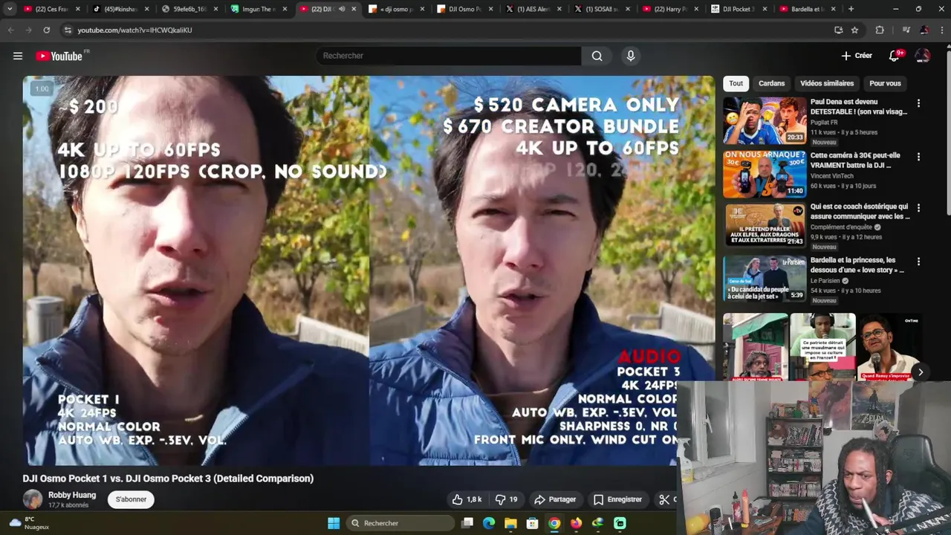
Task: Click the Partager share button
Action: 555,499
